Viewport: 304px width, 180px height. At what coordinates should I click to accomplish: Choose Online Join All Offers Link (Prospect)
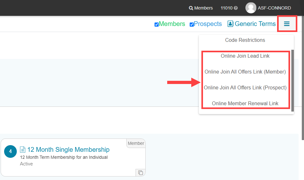pos(245,88)
